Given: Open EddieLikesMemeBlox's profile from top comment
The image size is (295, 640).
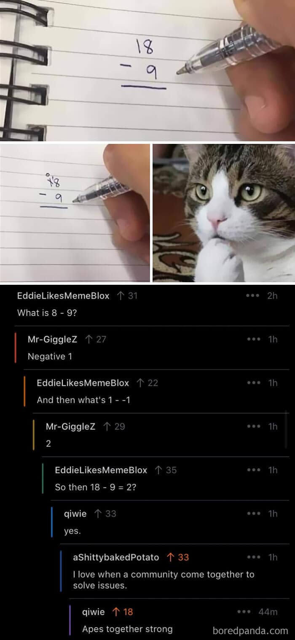Looking at the screenshot, I should (x=63, y=296).
